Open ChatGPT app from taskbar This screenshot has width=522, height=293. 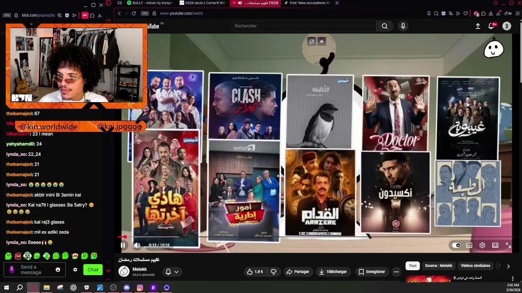(73, 288)
